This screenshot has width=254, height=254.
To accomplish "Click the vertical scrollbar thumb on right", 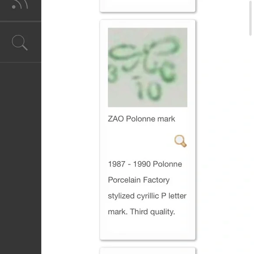I will tap(250, 18).
